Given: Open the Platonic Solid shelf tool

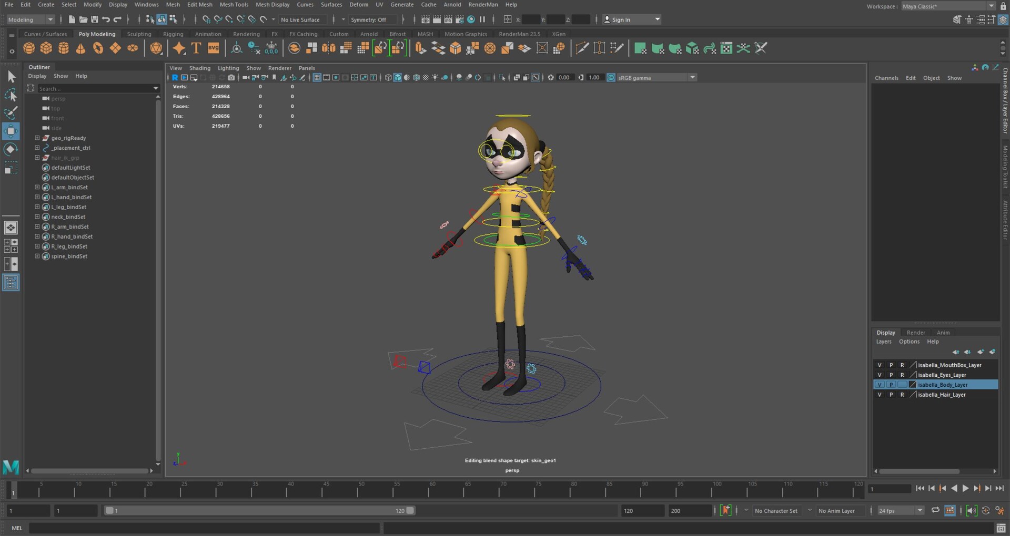Looking at the screenshot, I should 156,48.
